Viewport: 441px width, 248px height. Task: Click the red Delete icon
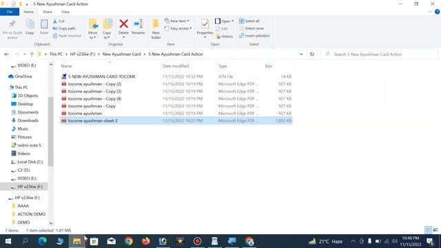[123, 24]
